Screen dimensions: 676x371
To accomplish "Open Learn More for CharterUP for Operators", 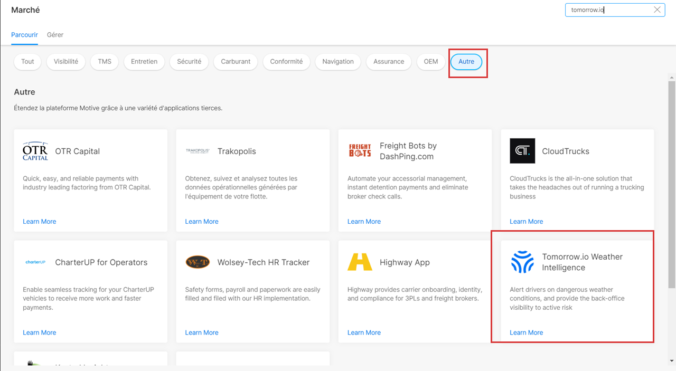I will point(40,332).
